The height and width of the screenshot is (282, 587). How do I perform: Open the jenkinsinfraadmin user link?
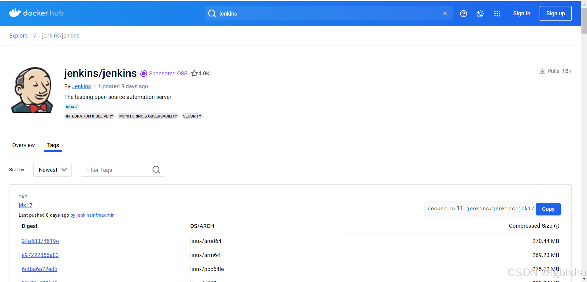pos(95,215)
